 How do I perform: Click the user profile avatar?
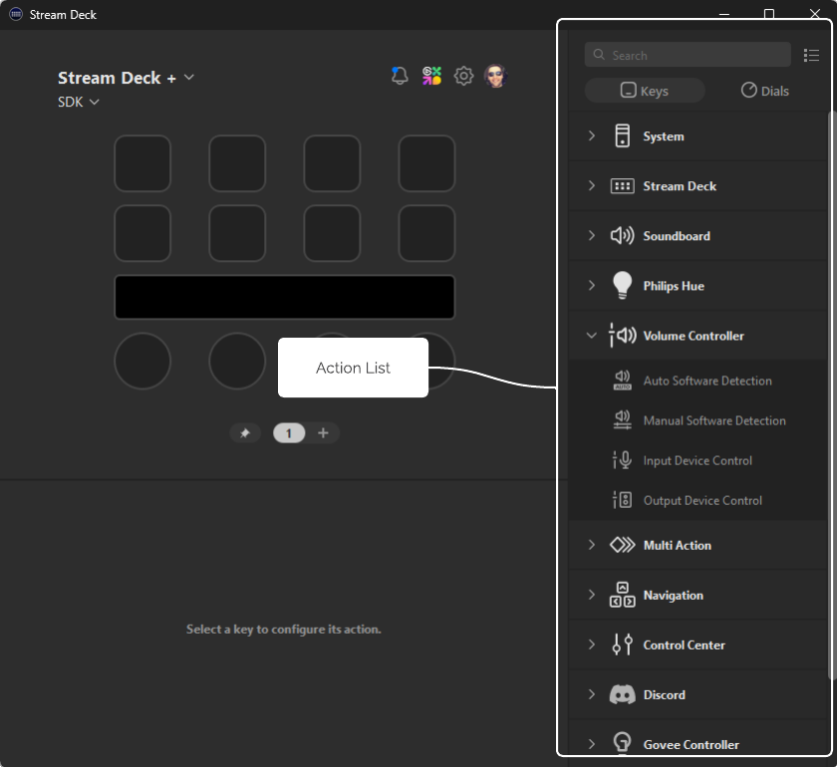click(x=495, y=76)
